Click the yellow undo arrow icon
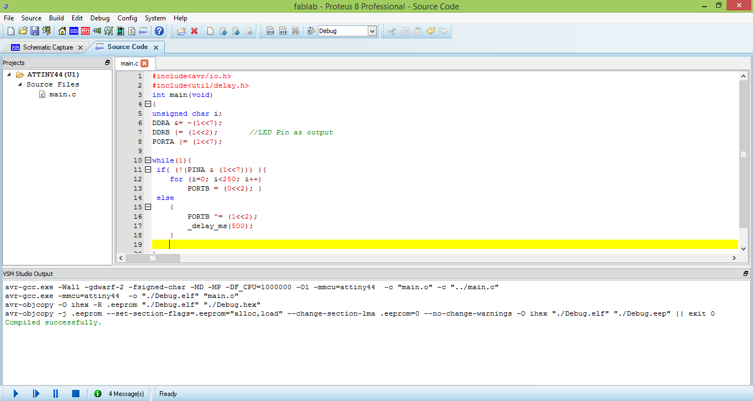 431,31
